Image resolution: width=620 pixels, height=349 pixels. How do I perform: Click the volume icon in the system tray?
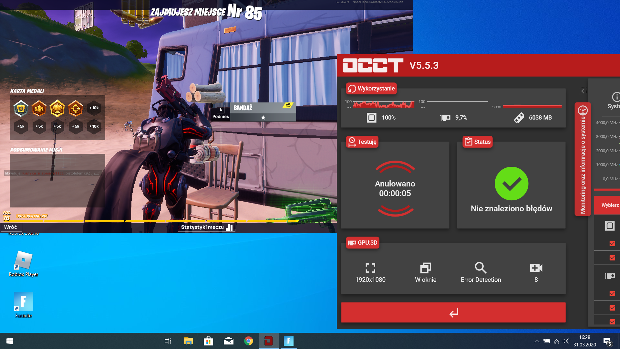[x=566, y=341]
